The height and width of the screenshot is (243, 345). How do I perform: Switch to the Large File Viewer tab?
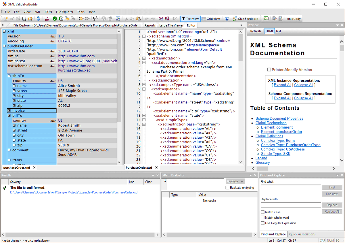tap(171, 25)
